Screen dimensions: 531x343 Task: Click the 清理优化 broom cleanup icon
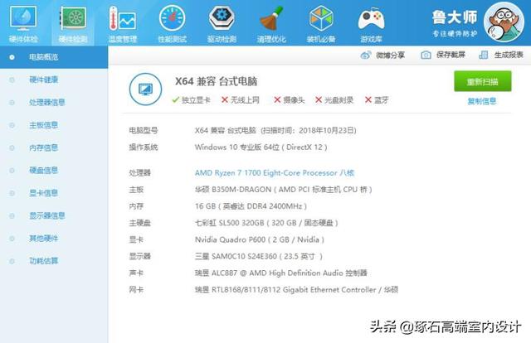tap(271, 22)
